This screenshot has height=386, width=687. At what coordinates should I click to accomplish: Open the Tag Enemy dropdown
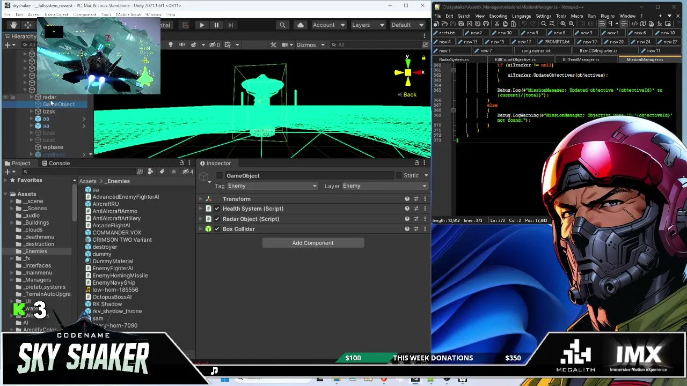pos(272,186)
